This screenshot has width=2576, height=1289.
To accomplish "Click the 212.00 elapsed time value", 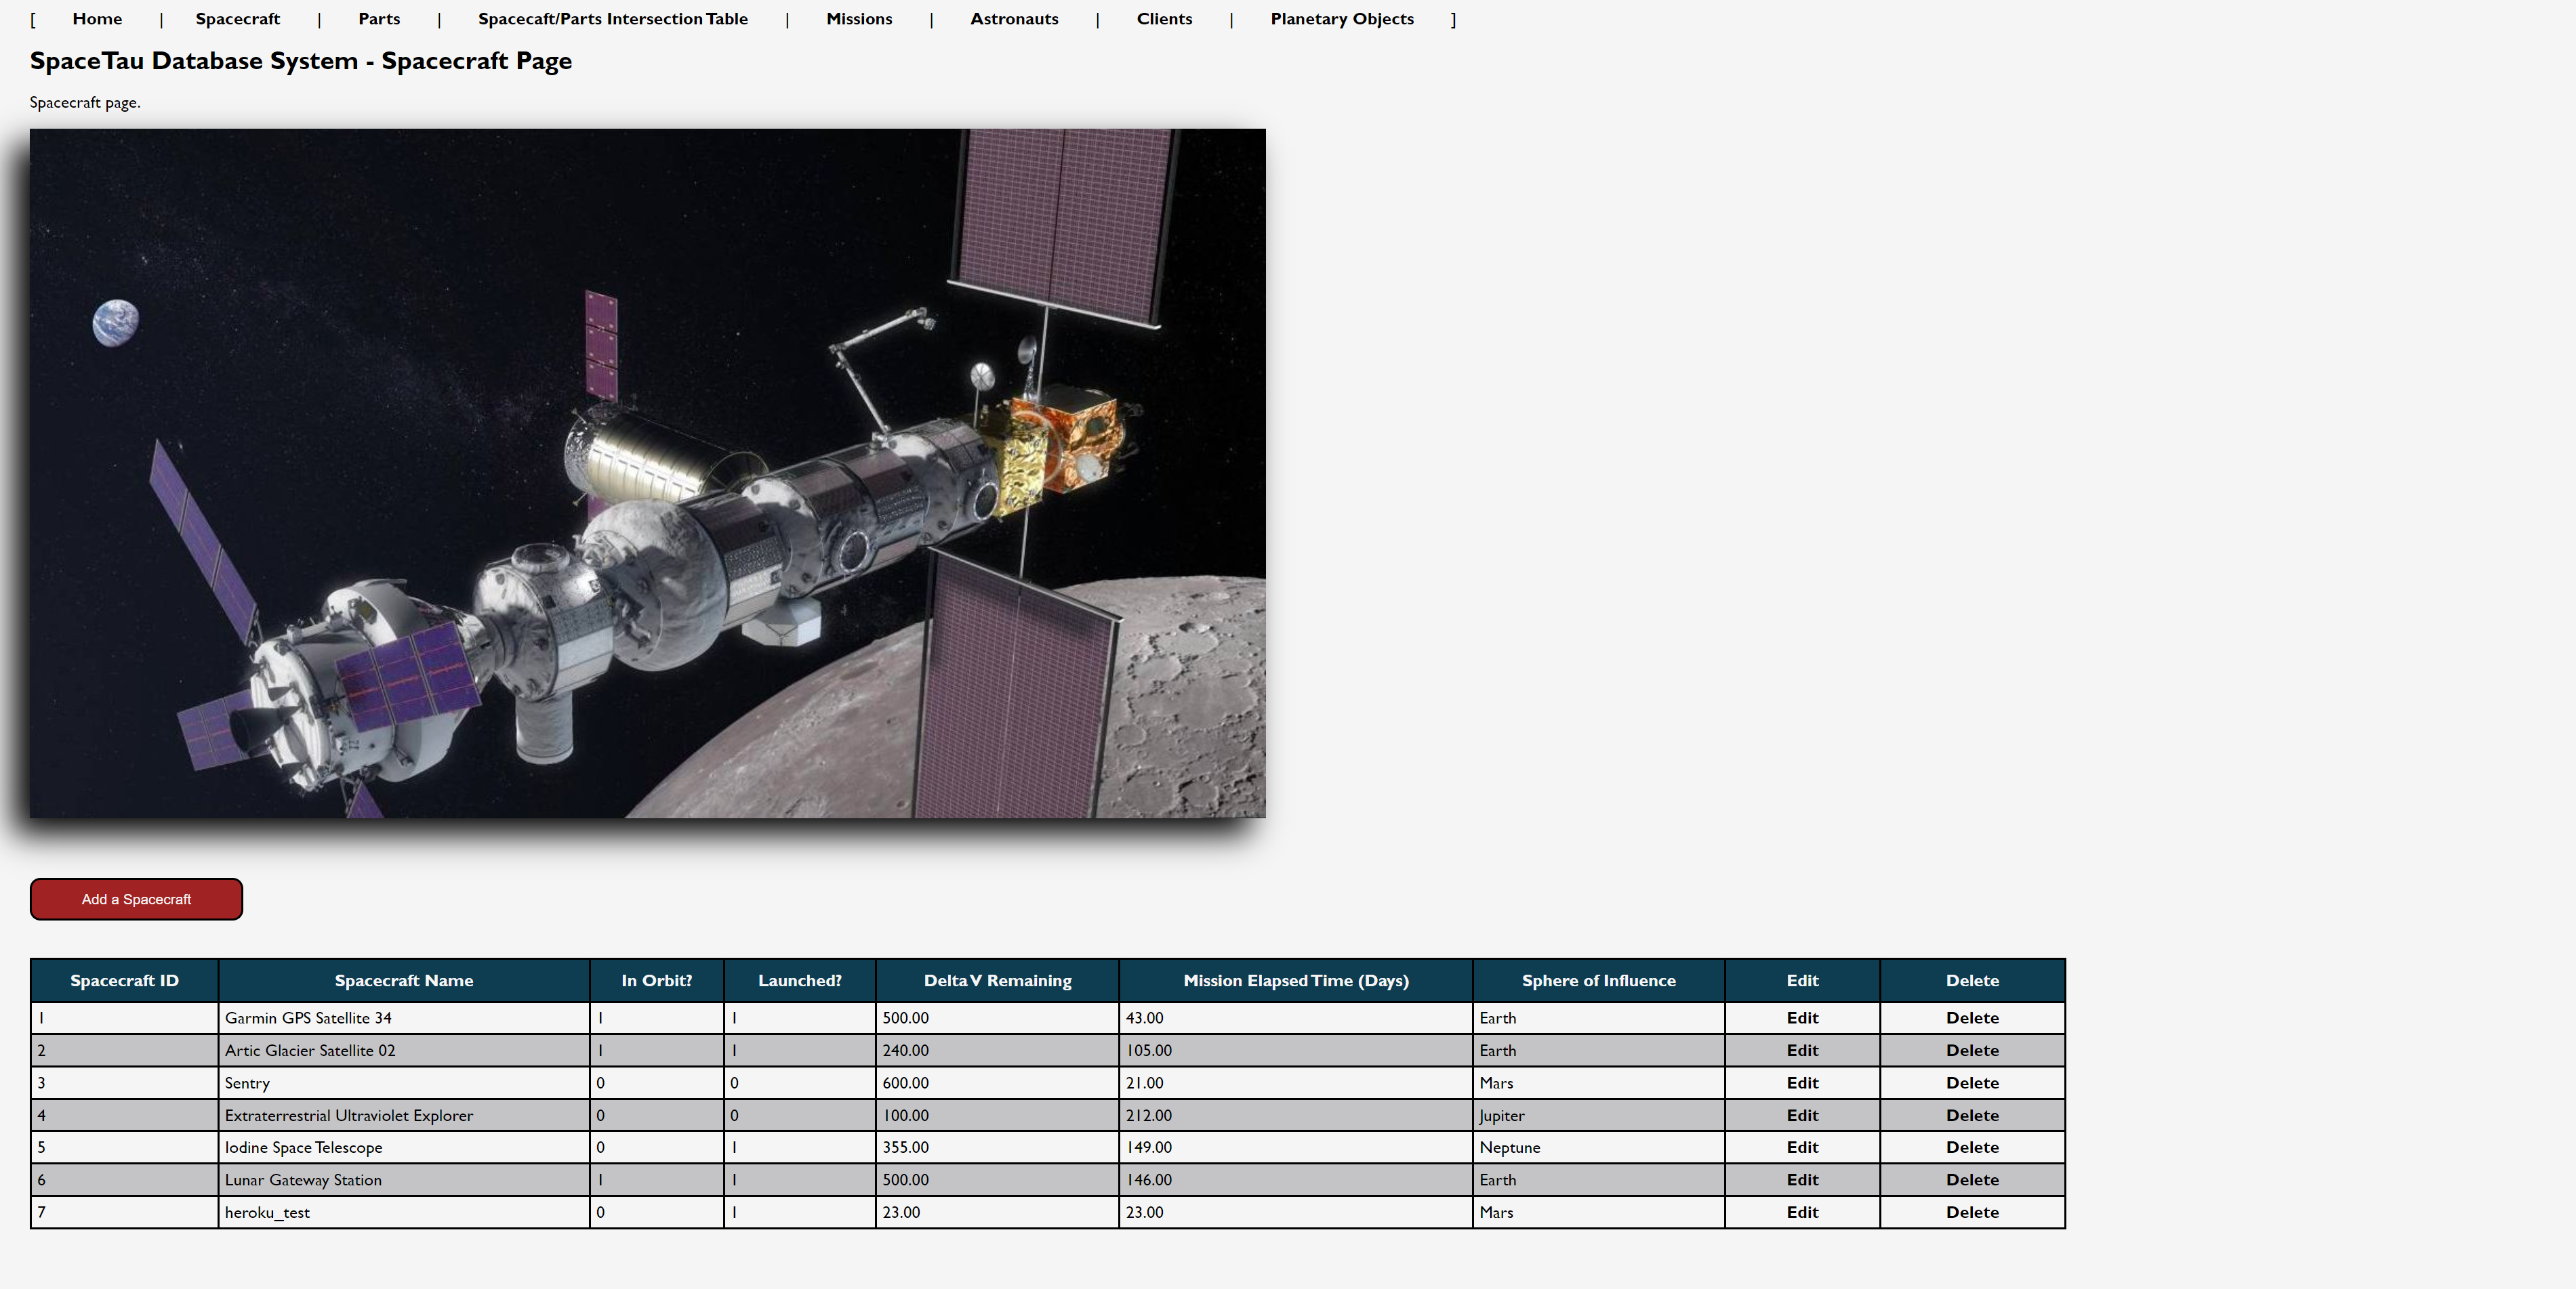I will [1296, 1115].
